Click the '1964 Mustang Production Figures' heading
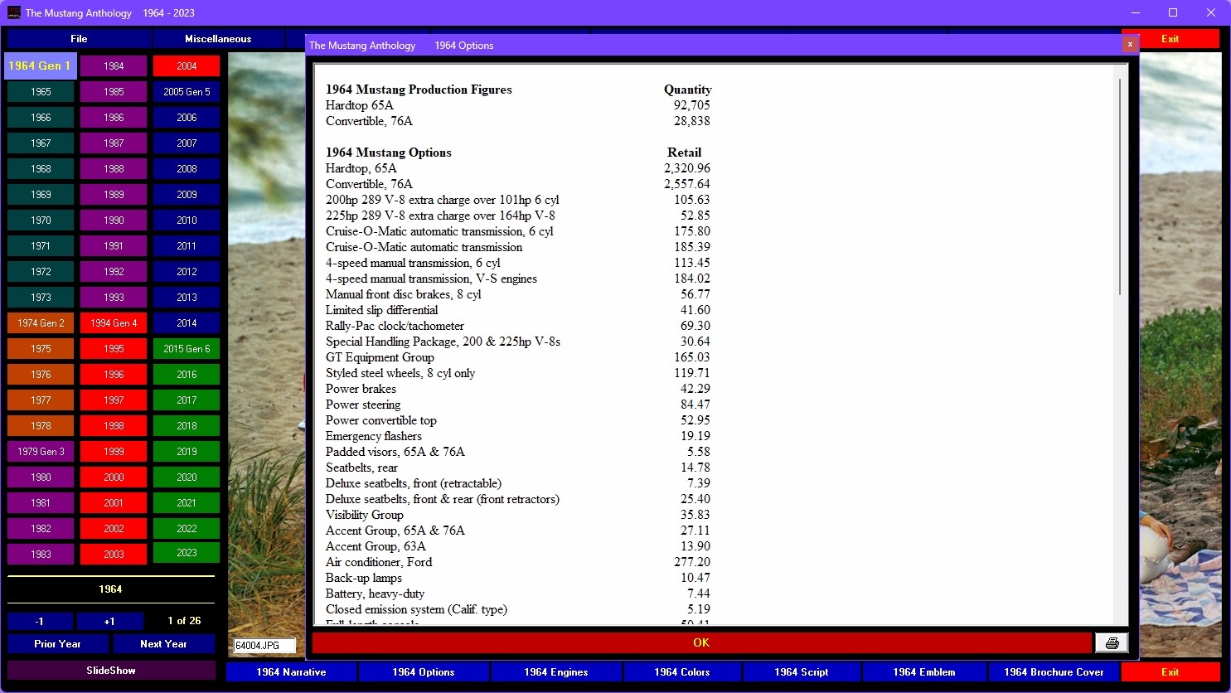The height and width of the screenshot is (693, 1231). click(419, 90)
